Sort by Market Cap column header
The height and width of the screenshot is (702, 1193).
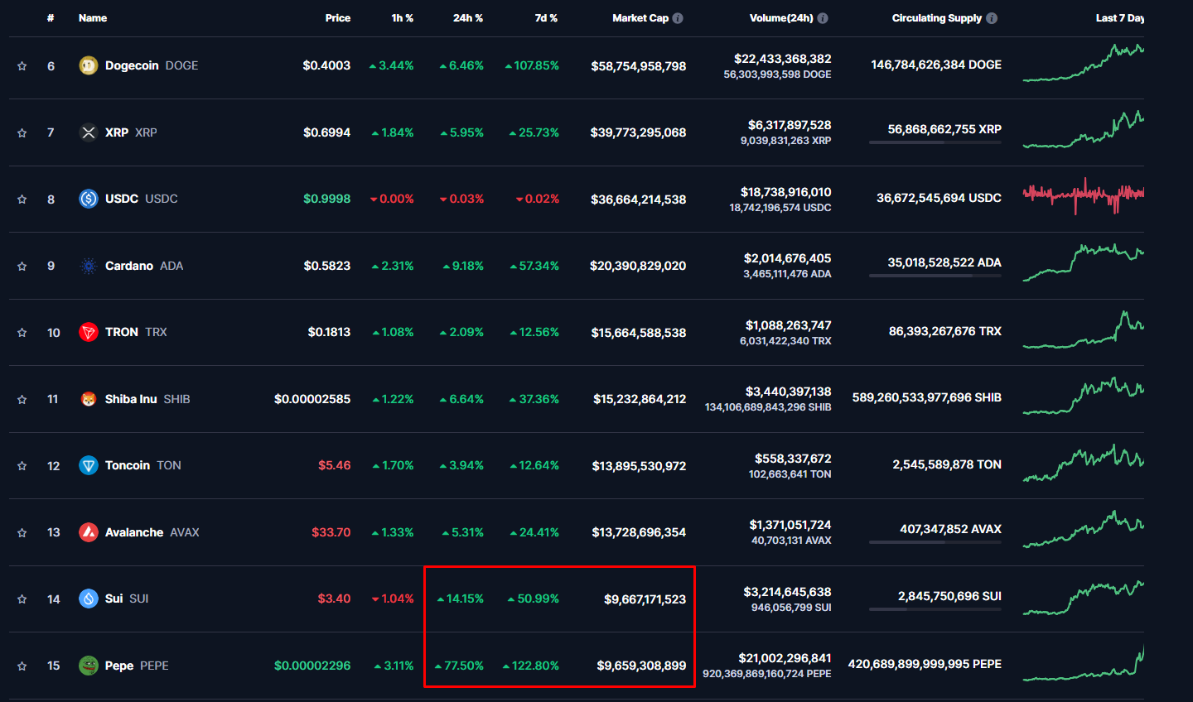tap(640, 18)
